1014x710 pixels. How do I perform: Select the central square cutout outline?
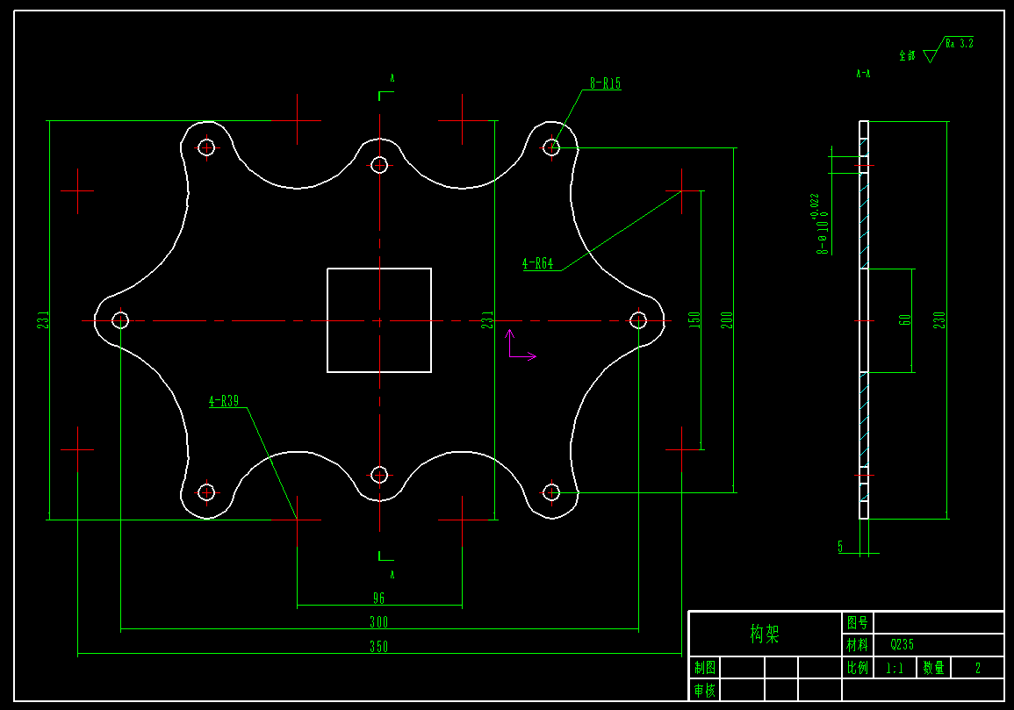pos(379,320)
